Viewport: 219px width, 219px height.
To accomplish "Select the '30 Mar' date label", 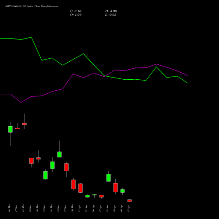I will pos(72,208).
